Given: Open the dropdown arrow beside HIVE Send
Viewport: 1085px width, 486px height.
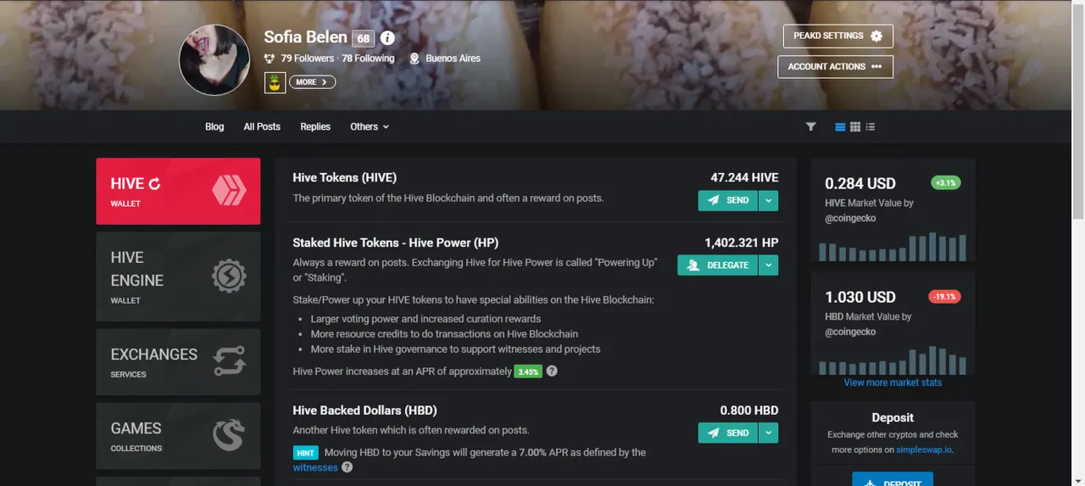Looking at the screenshot, I should coord(767,200).
